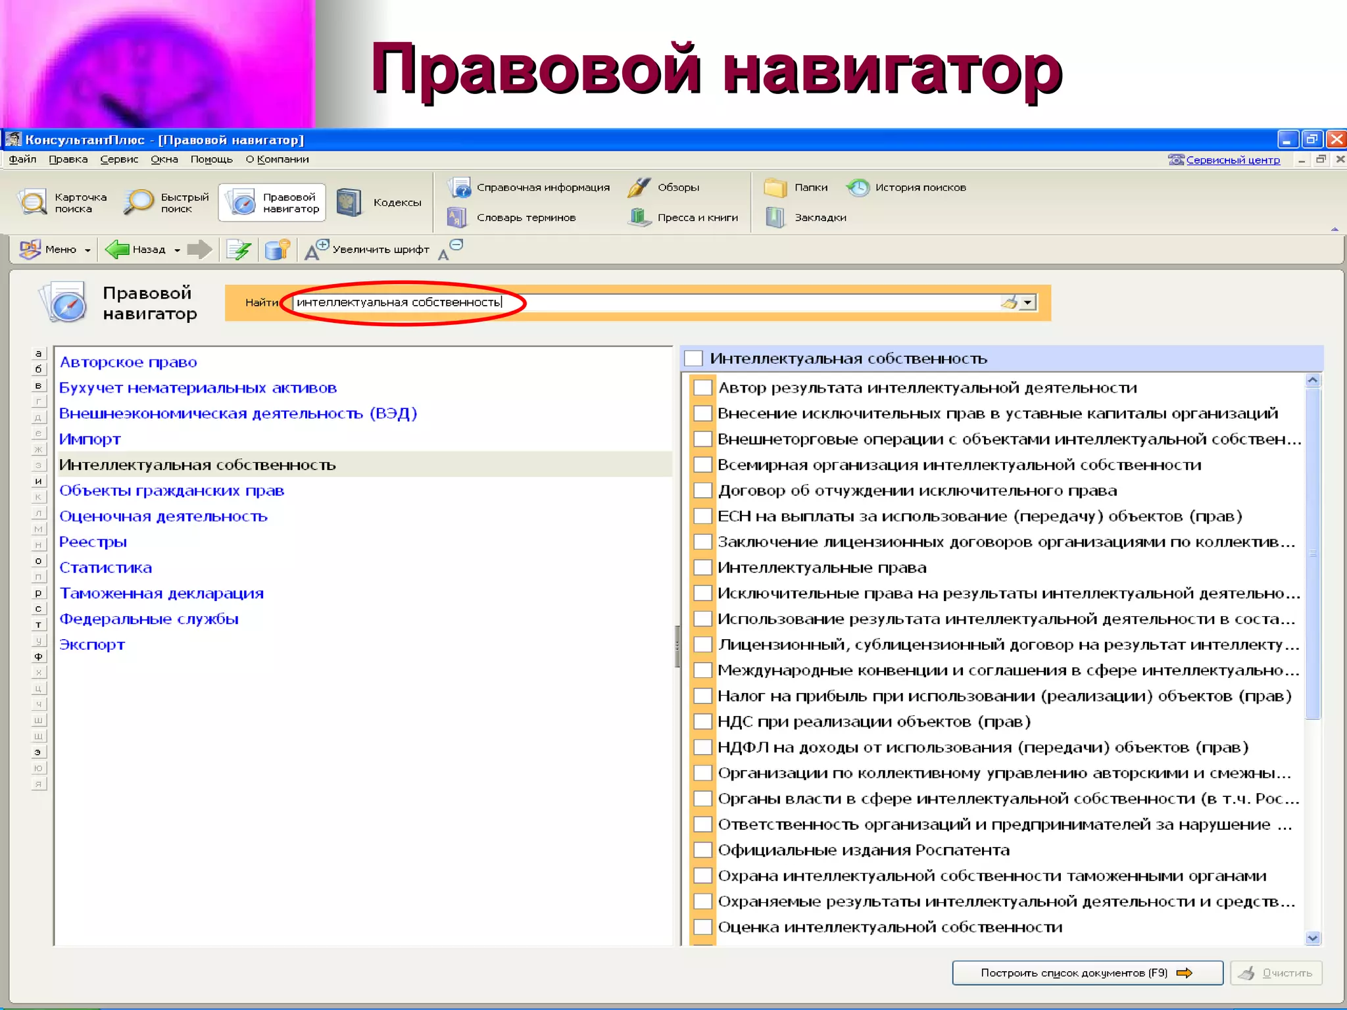This screenshot has height=1010, width=1347.
Task: Open the Закладки bookmarks
Action: 806,217
